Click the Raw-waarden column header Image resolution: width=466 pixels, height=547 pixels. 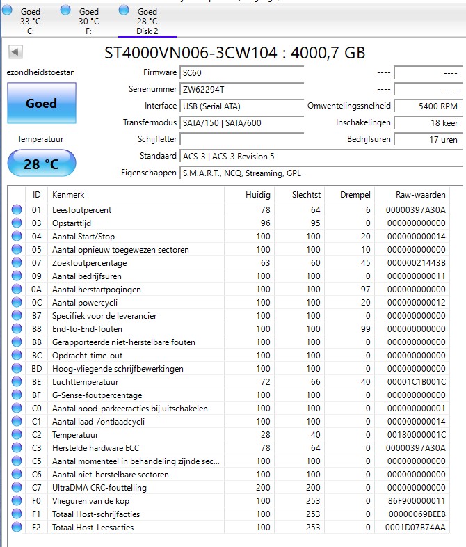[x=412, y=195]
